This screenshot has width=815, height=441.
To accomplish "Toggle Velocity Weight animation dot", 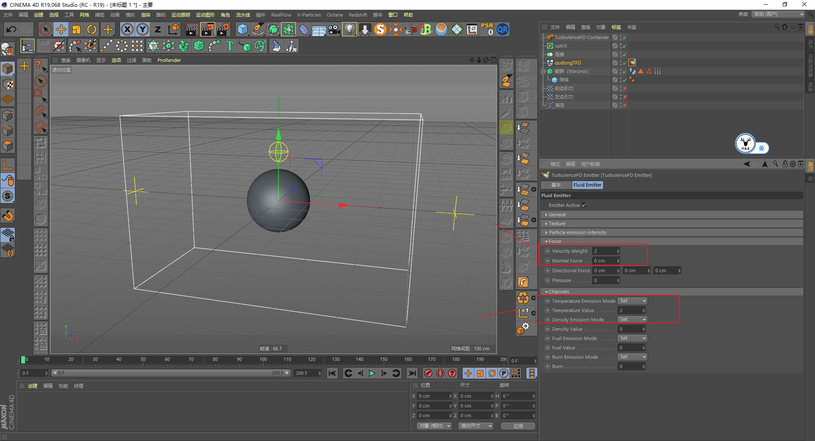I will click(548, 251).
